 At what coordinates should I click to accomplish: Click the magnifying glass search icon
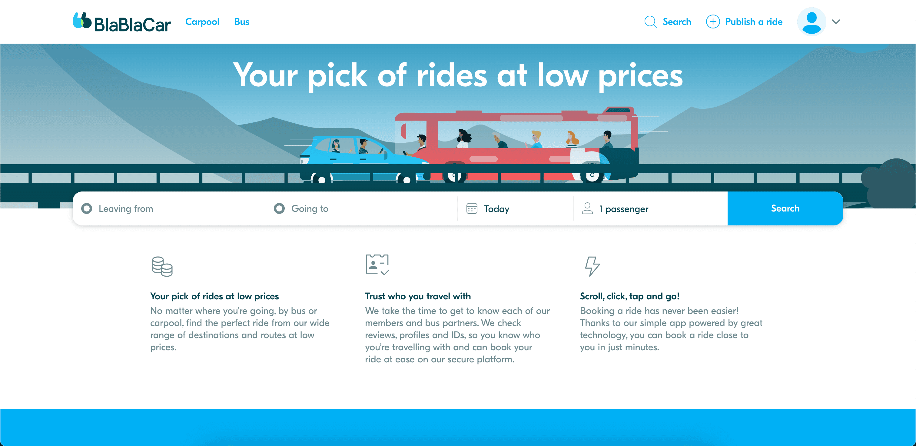tap(650, 22)
